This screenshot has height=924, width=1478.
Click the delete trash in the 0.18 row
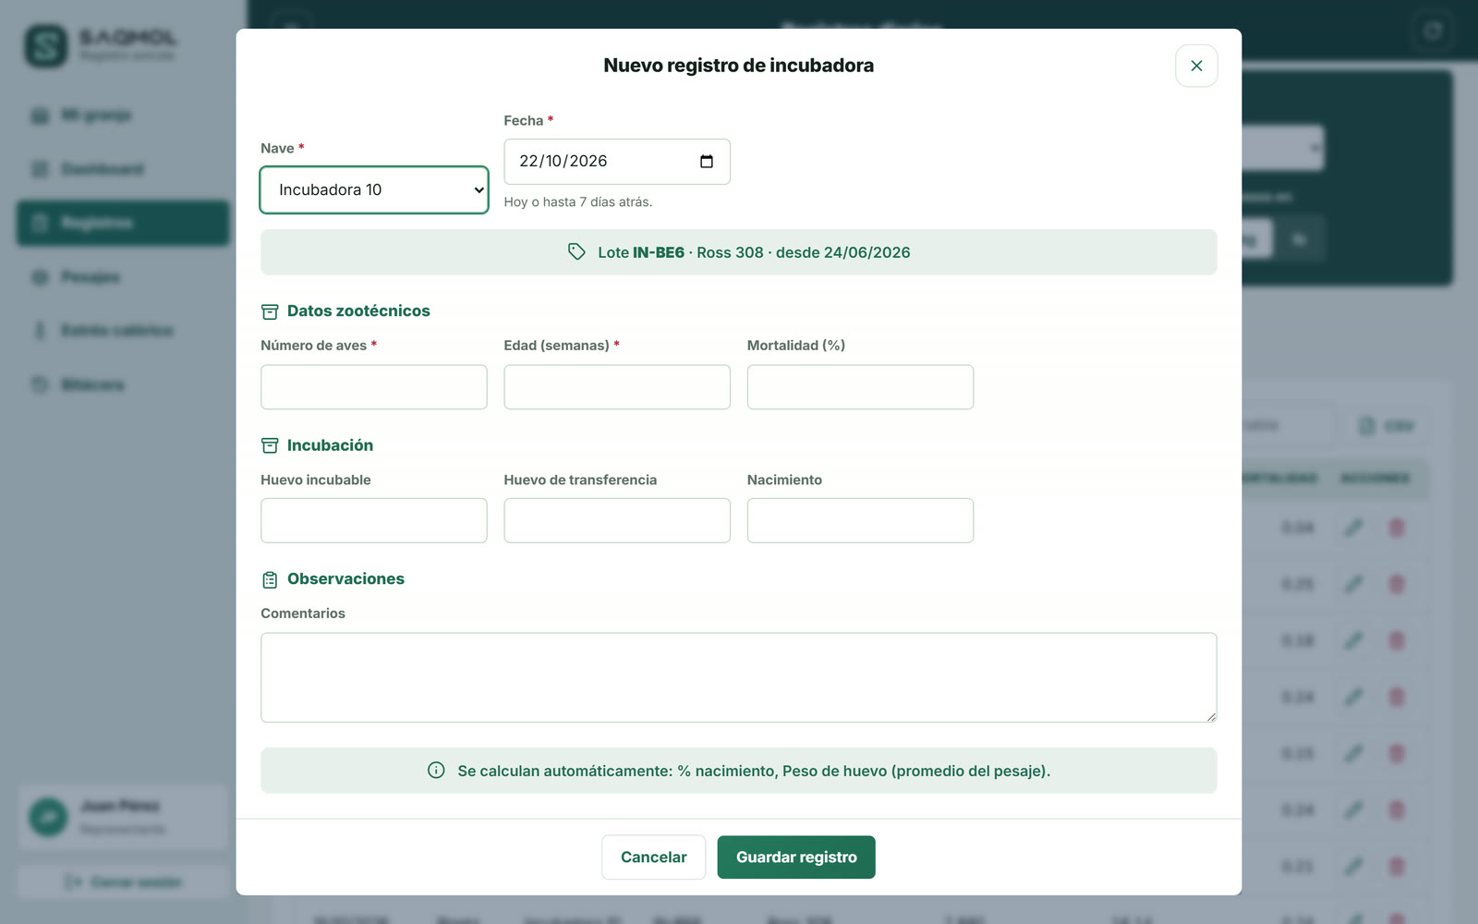[1397, 640]
